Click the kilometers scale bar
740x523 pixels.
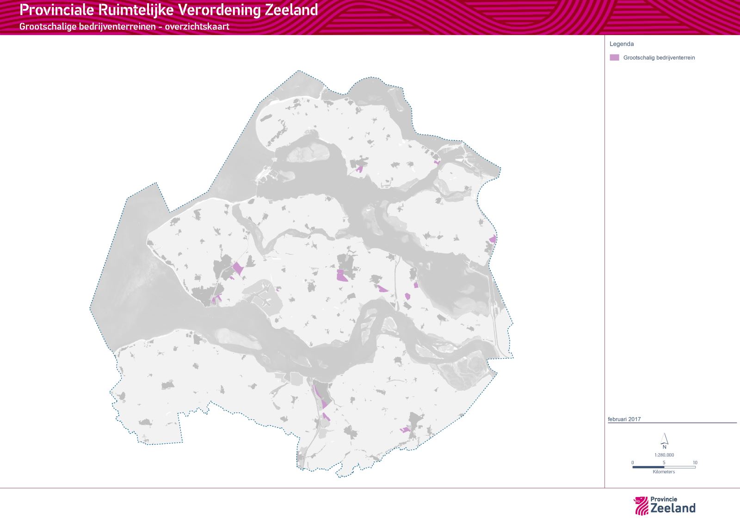tap(664, 467)
